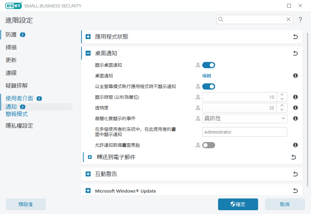Click the 確定 button
This screenshot has width=311, height=214.
pos(238,204)
